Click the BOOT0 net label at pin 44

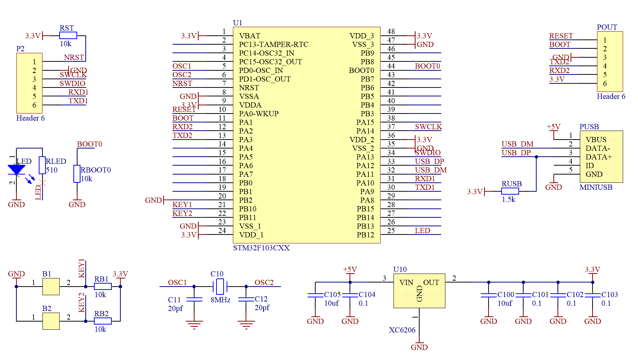click(x=427, y=66)
